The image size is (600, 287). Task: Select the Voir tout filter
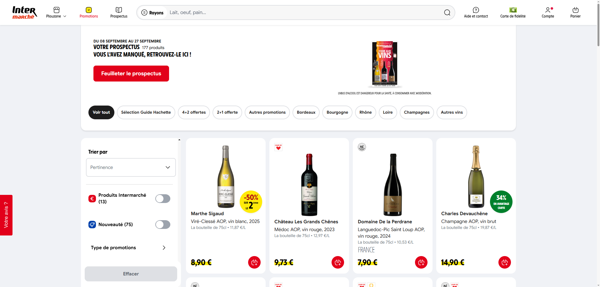coord(101,112)
